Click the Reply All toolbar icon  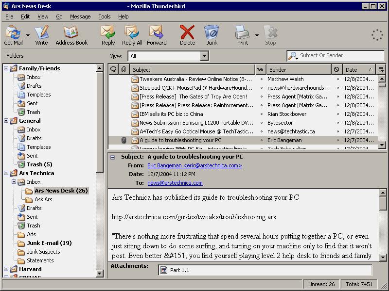pos(132,32)
